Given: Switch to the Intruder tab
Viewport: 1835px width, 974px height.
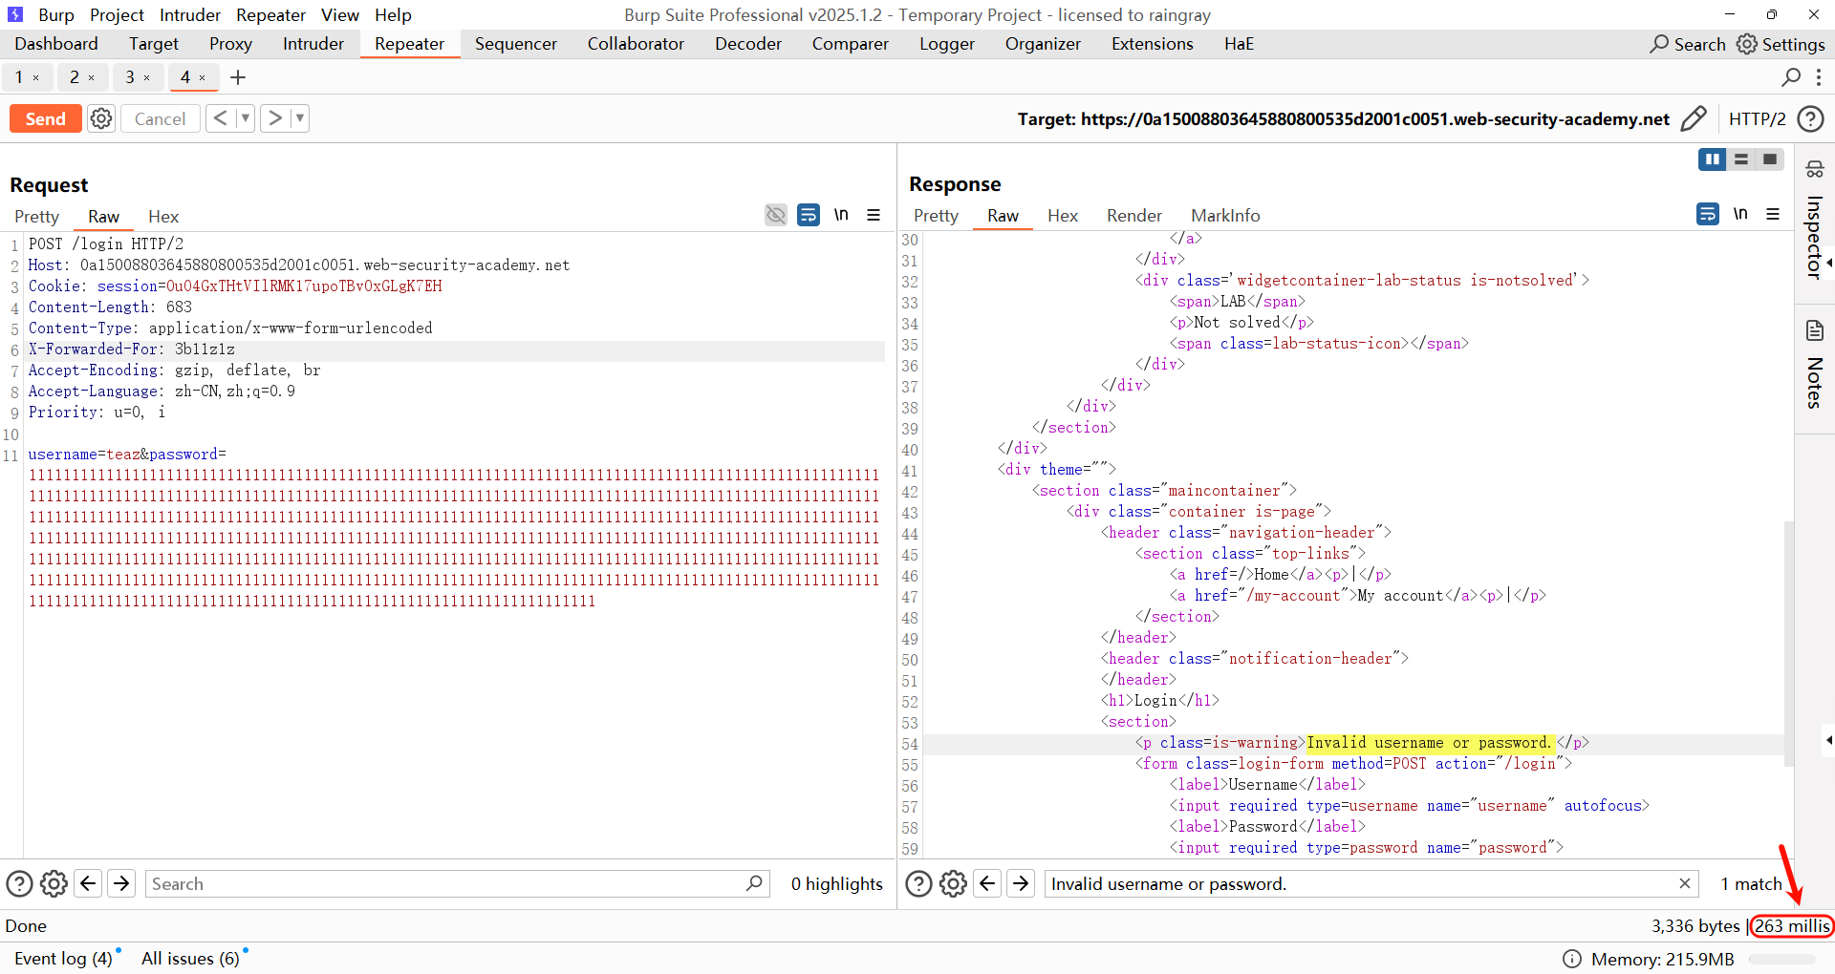Looking at the screenshot, I should [313, 44].
